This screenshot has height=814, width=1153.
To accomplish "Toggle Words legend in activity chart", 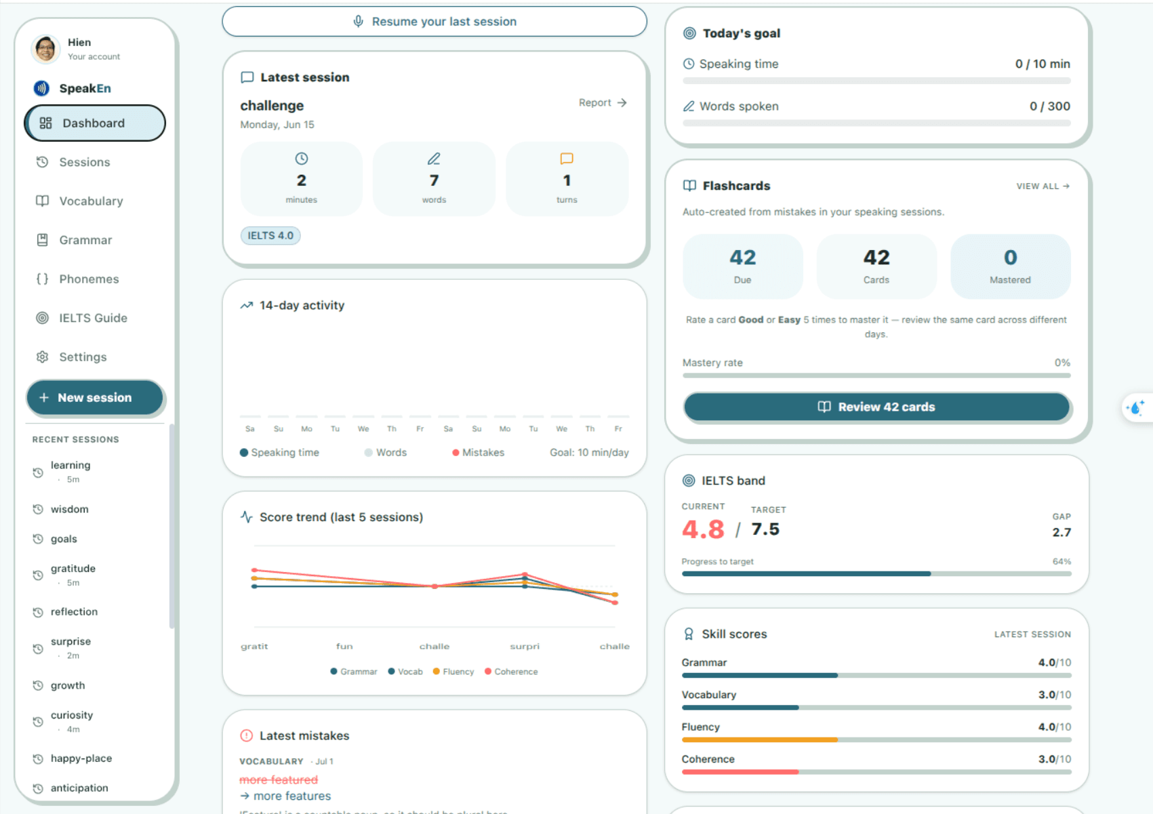I will [x=386, y=452].
